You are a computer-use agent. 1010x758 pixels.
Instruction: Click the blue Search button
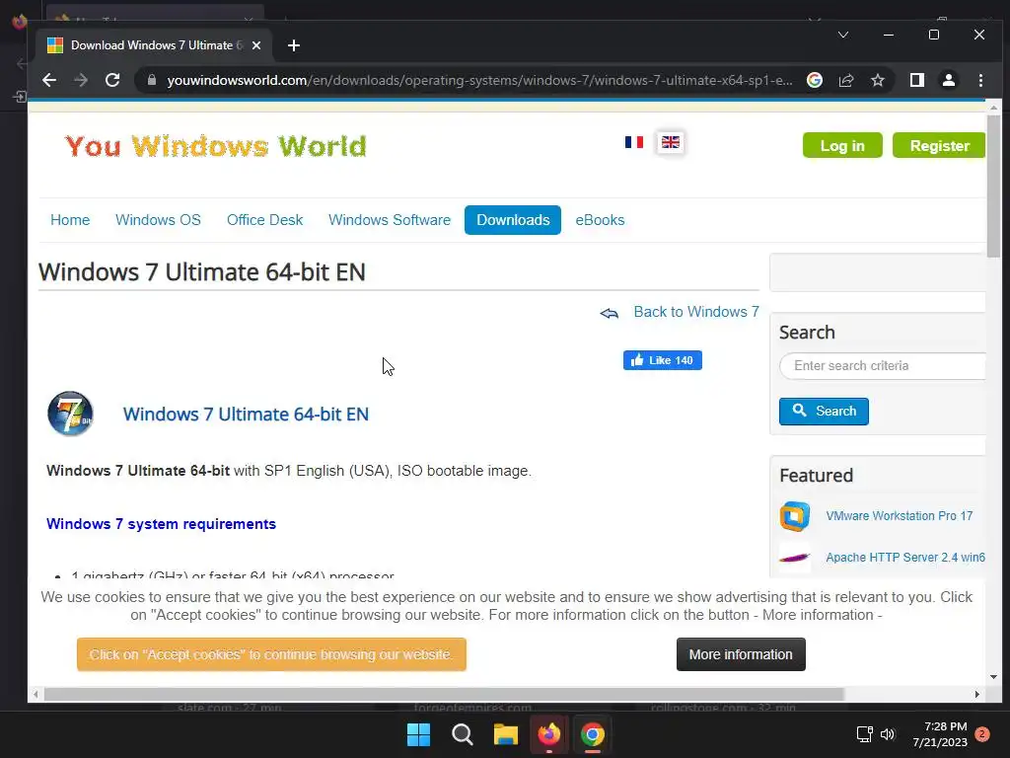click(824, 412)
